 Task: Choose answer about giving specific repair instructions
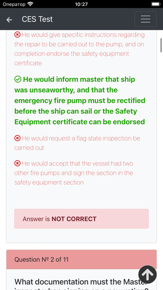tap(79, 49)
